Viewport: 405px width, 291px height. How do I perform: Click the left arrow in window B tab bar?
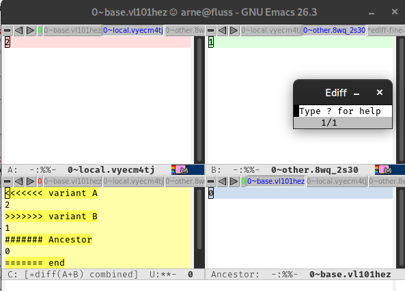click(x=222, y=31)
